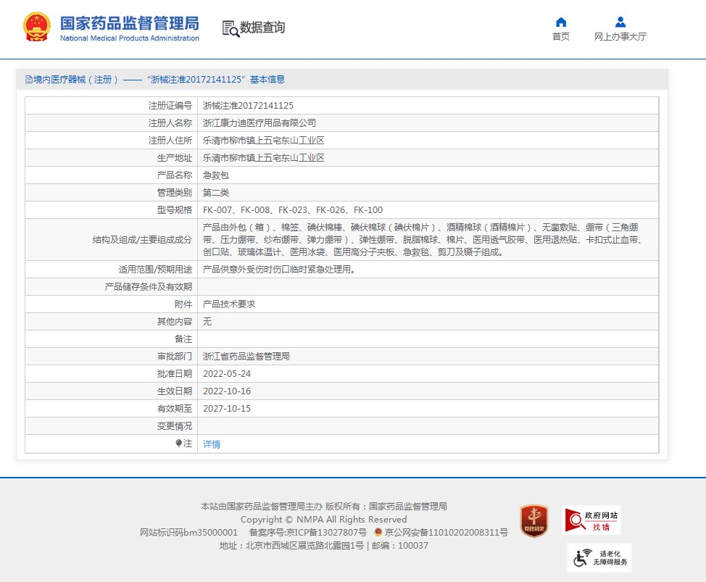This screenshot has height=582, width=706.
Task: Click product name 急救包
Action: click(216, 175)
